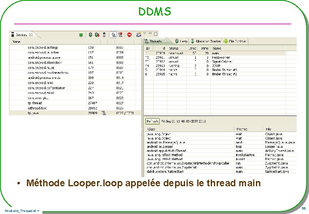Click the utime column header
Viewport: 309px width, 214px height.
click(192, 48)
